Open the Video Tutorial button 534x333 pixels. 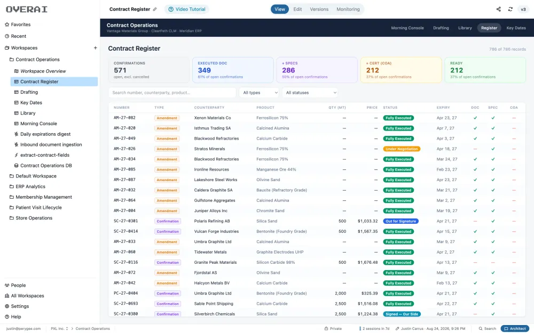187,9
